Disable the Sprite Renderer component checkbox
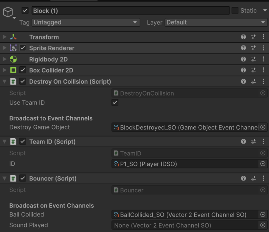The width and height of the screenshot is (269, 232). click(23, 48)
